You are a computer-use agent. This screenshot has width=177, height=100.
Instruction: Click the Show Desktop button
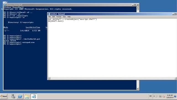175,96
